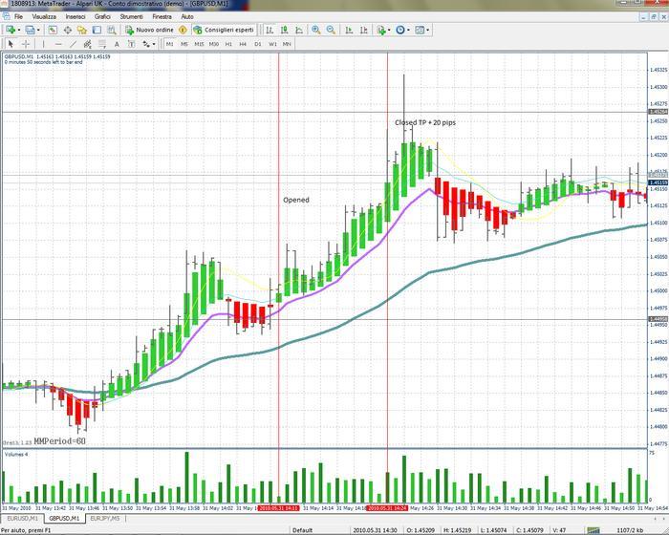Open the File menu
The image size is (669, 535).
pyautogui.click(x=18, y=16)
